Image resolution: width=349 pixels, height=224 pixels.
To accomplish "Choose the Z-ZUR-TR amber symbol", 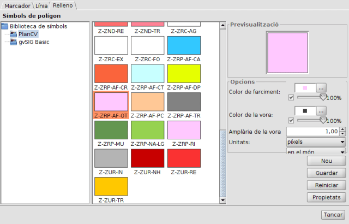I will click(111, 186).
